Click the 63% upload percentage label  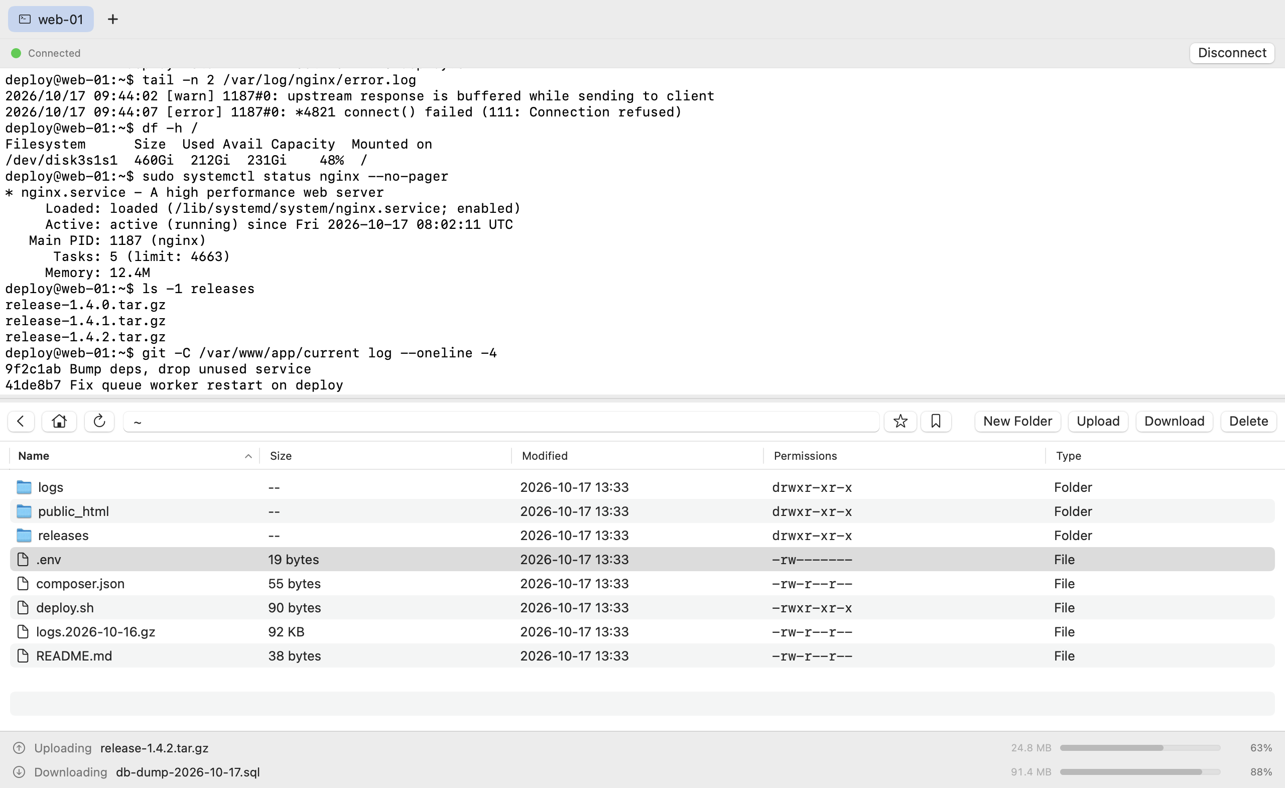[x=1261, y=748]
